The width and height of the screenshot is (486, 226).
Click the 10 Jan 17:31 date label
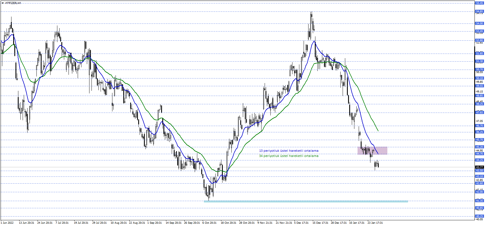pyautogui.click(x=357, y=223)
